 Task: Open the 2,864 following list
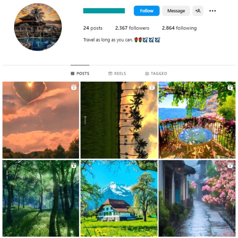tap(179, 28)
